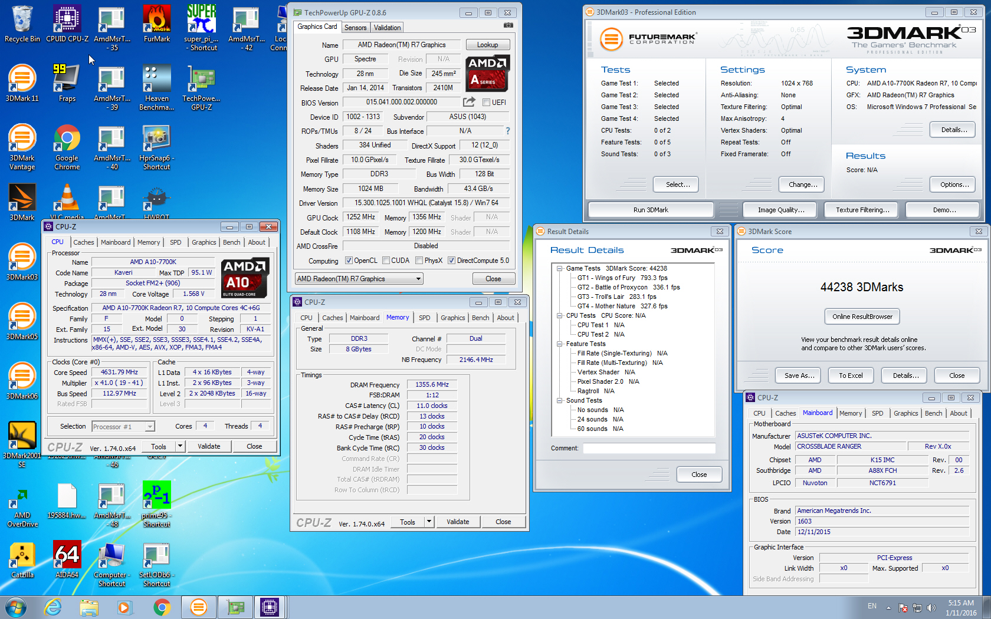Image resolution: width=991 pixels, height=619 pixels.
Task: Click GPU-Z screenshot camera icon
Action: [508, 25]
